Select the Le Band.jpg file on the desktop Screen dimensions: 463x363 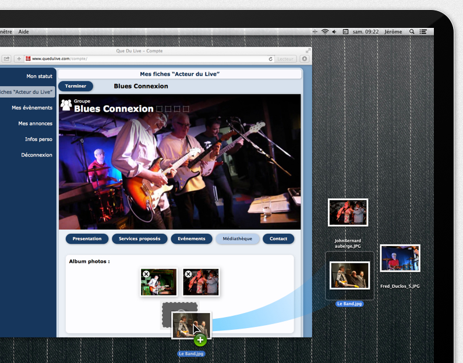(x=349, y=275)
